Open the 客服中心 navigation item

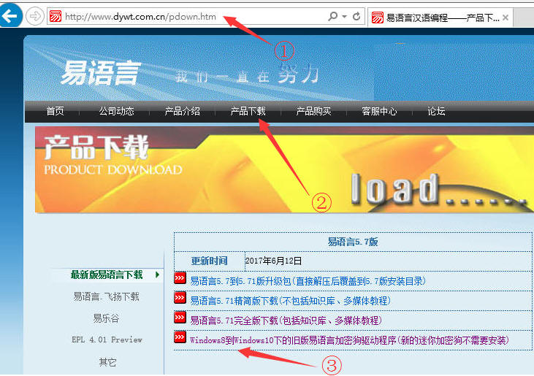pos(379,111)
